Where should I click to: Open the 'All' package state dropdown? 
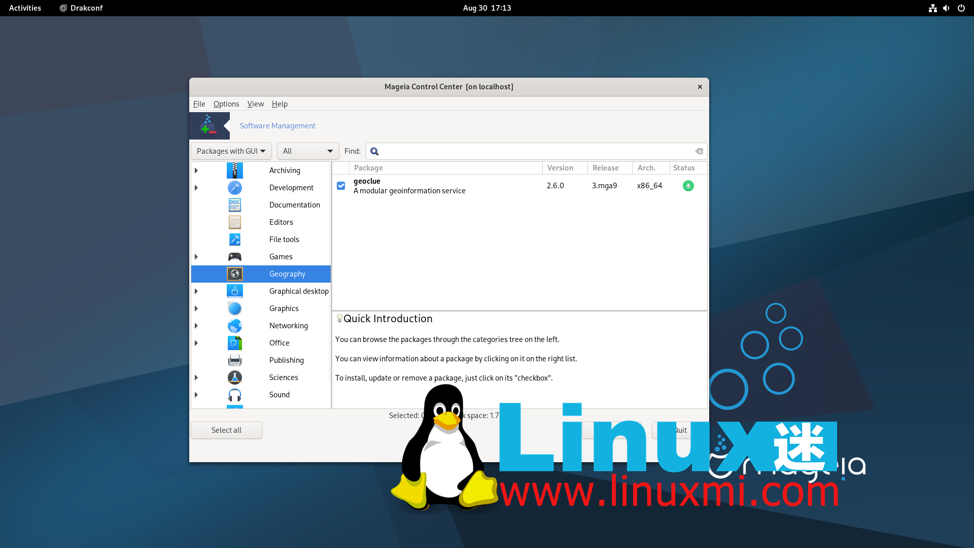tap(308, 151)
